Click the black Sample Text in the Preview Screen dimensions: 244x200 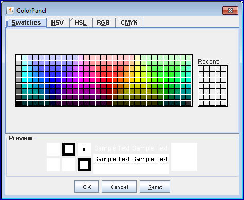[x=131, y=159]
